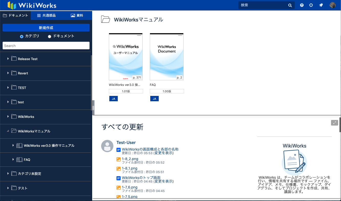Expand the FAQ document tree item
Viewport: 341px width, 201px height.
pos(14,160)
